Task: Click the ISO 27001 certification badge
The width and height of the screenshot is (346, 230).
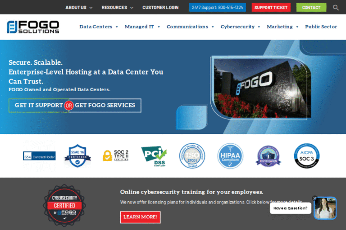Action: pyautogui.click(x=192, y=156)
